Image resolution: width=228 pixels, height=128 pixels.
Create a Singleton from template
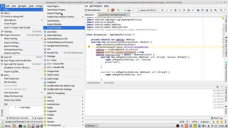click(x=64, y=82)
